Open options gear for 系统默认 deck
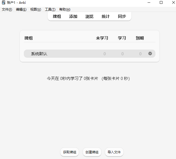 pyautogui.click(x=150, y=54)
